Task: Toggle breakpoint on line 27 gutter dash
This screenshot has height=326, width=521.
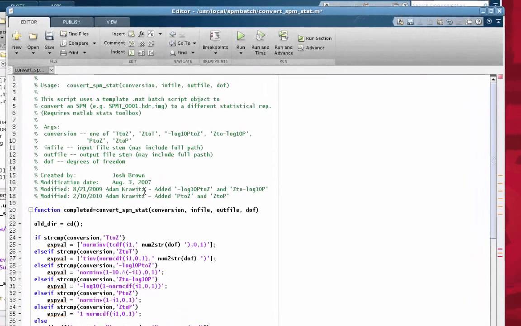Action: (19, 258)
